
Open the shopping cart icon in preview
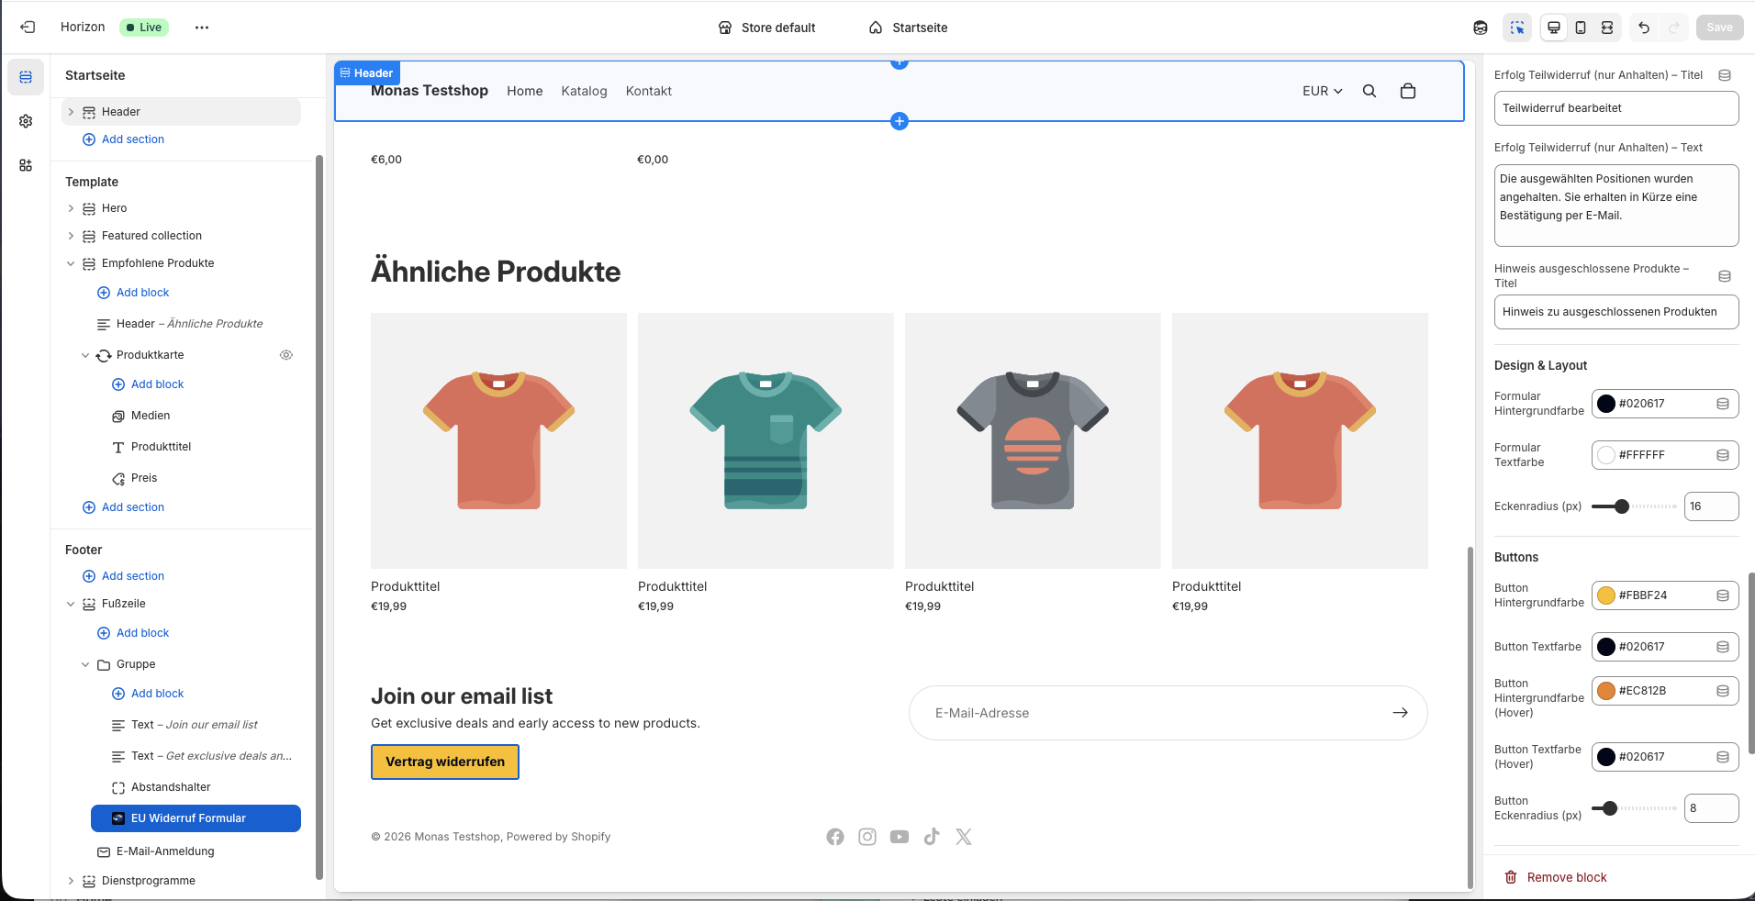pos(1408,91)
